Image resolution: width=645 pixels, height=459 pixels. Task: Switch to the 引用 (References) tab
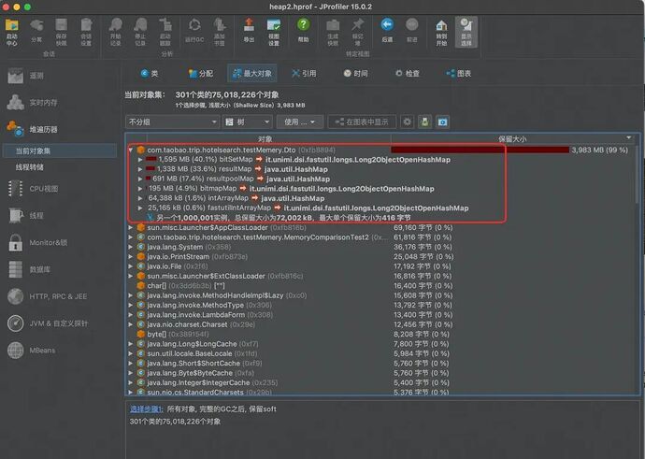pos(303,73)
